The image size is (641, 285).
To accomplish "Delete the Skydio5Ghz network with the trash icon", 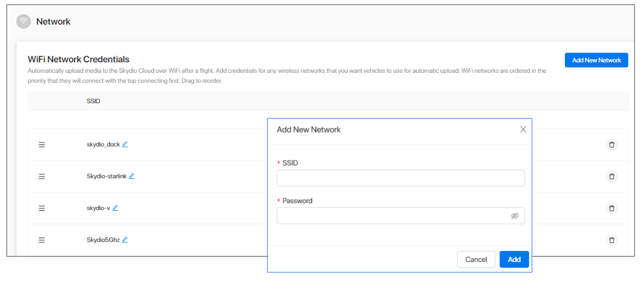I will click(x=612, y=240).
